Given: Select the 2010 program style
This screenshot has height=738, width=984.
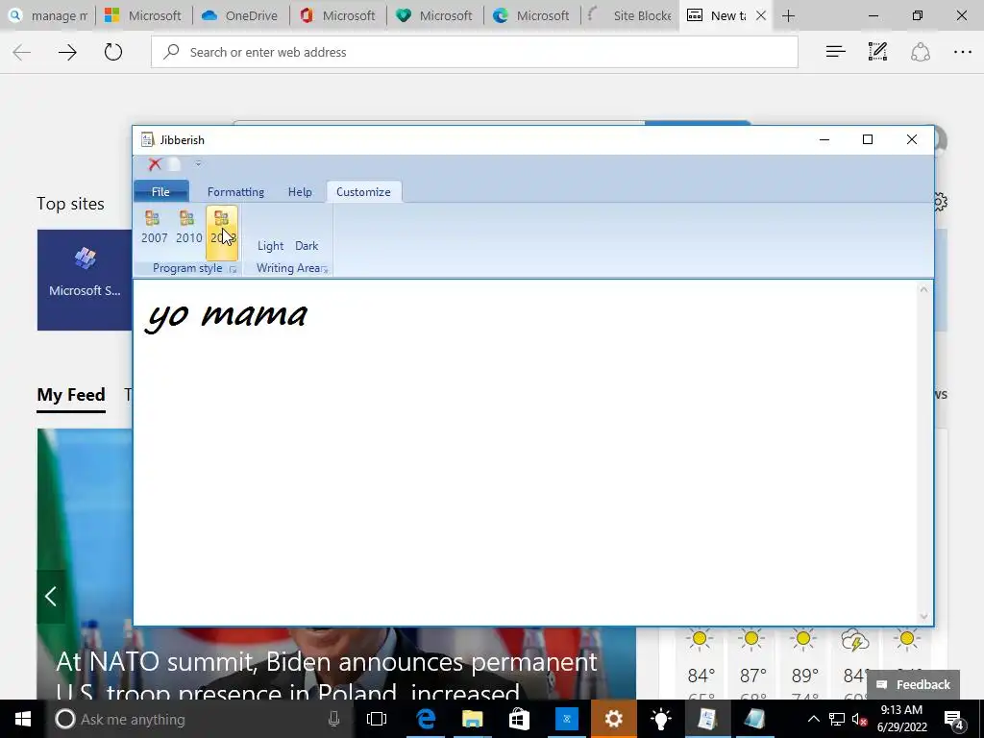Looking at the screenshot, I should point(188,228).
